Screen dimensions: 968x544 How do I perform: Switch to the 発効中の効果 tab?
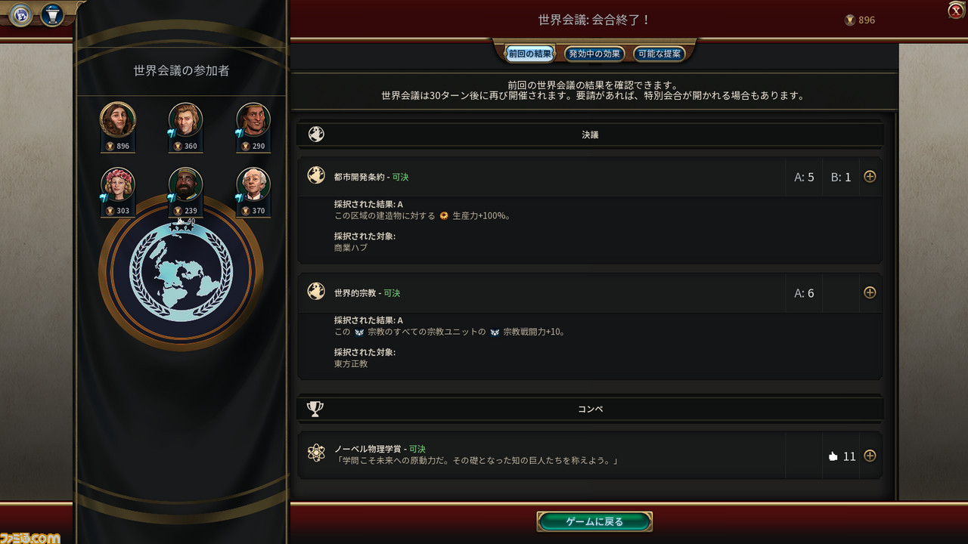click(x=594, y=54)
